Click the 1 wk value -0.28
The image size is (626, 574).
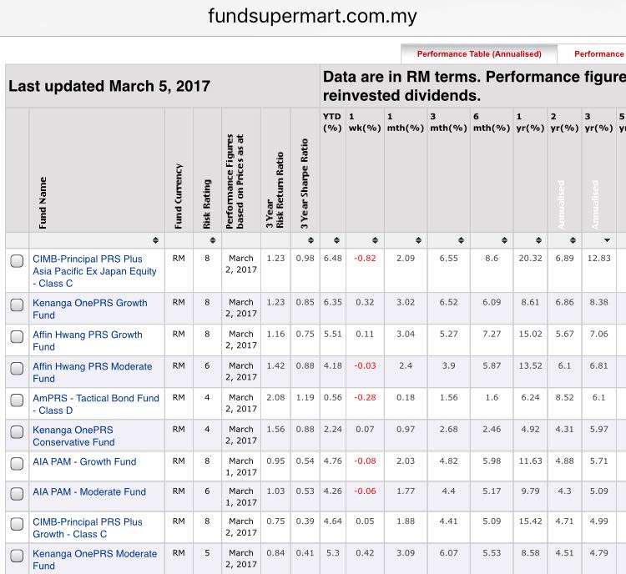365,398
